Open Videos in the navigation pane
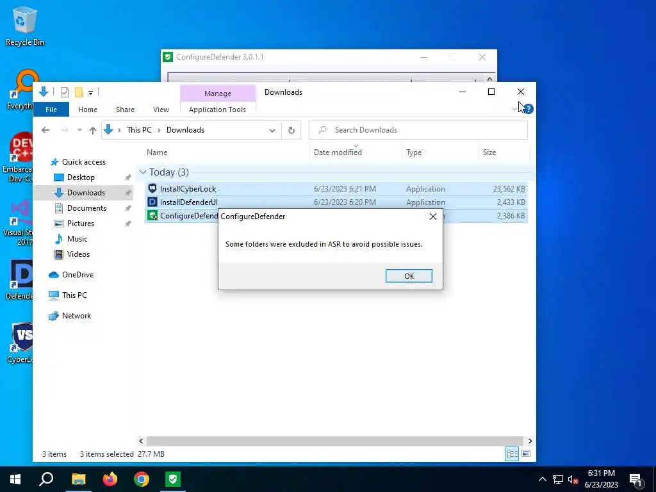This screenshot has width=656, height=492. pyautogui.click(x=78, y=254)
